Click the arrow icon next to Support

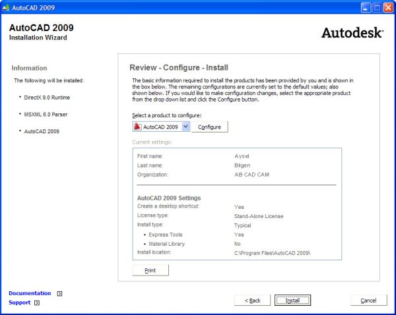(37, 302)
